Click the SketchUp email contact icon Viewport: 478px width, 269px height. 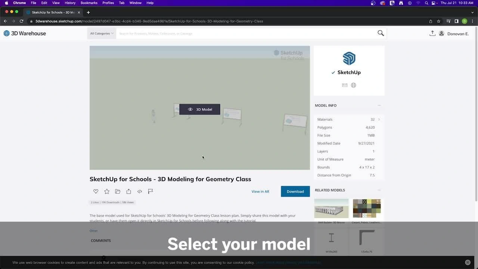click(x=345, y=85)
